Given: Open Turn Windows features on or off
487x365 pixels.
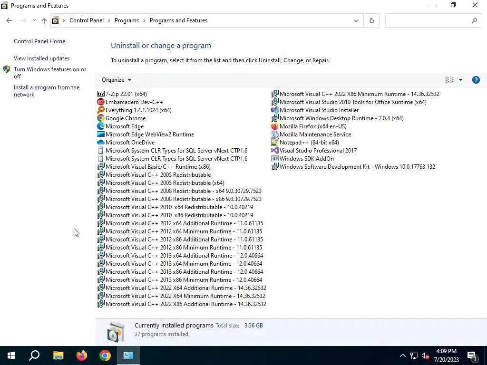Looking at the screenshot, I should [x=50, y=73].
